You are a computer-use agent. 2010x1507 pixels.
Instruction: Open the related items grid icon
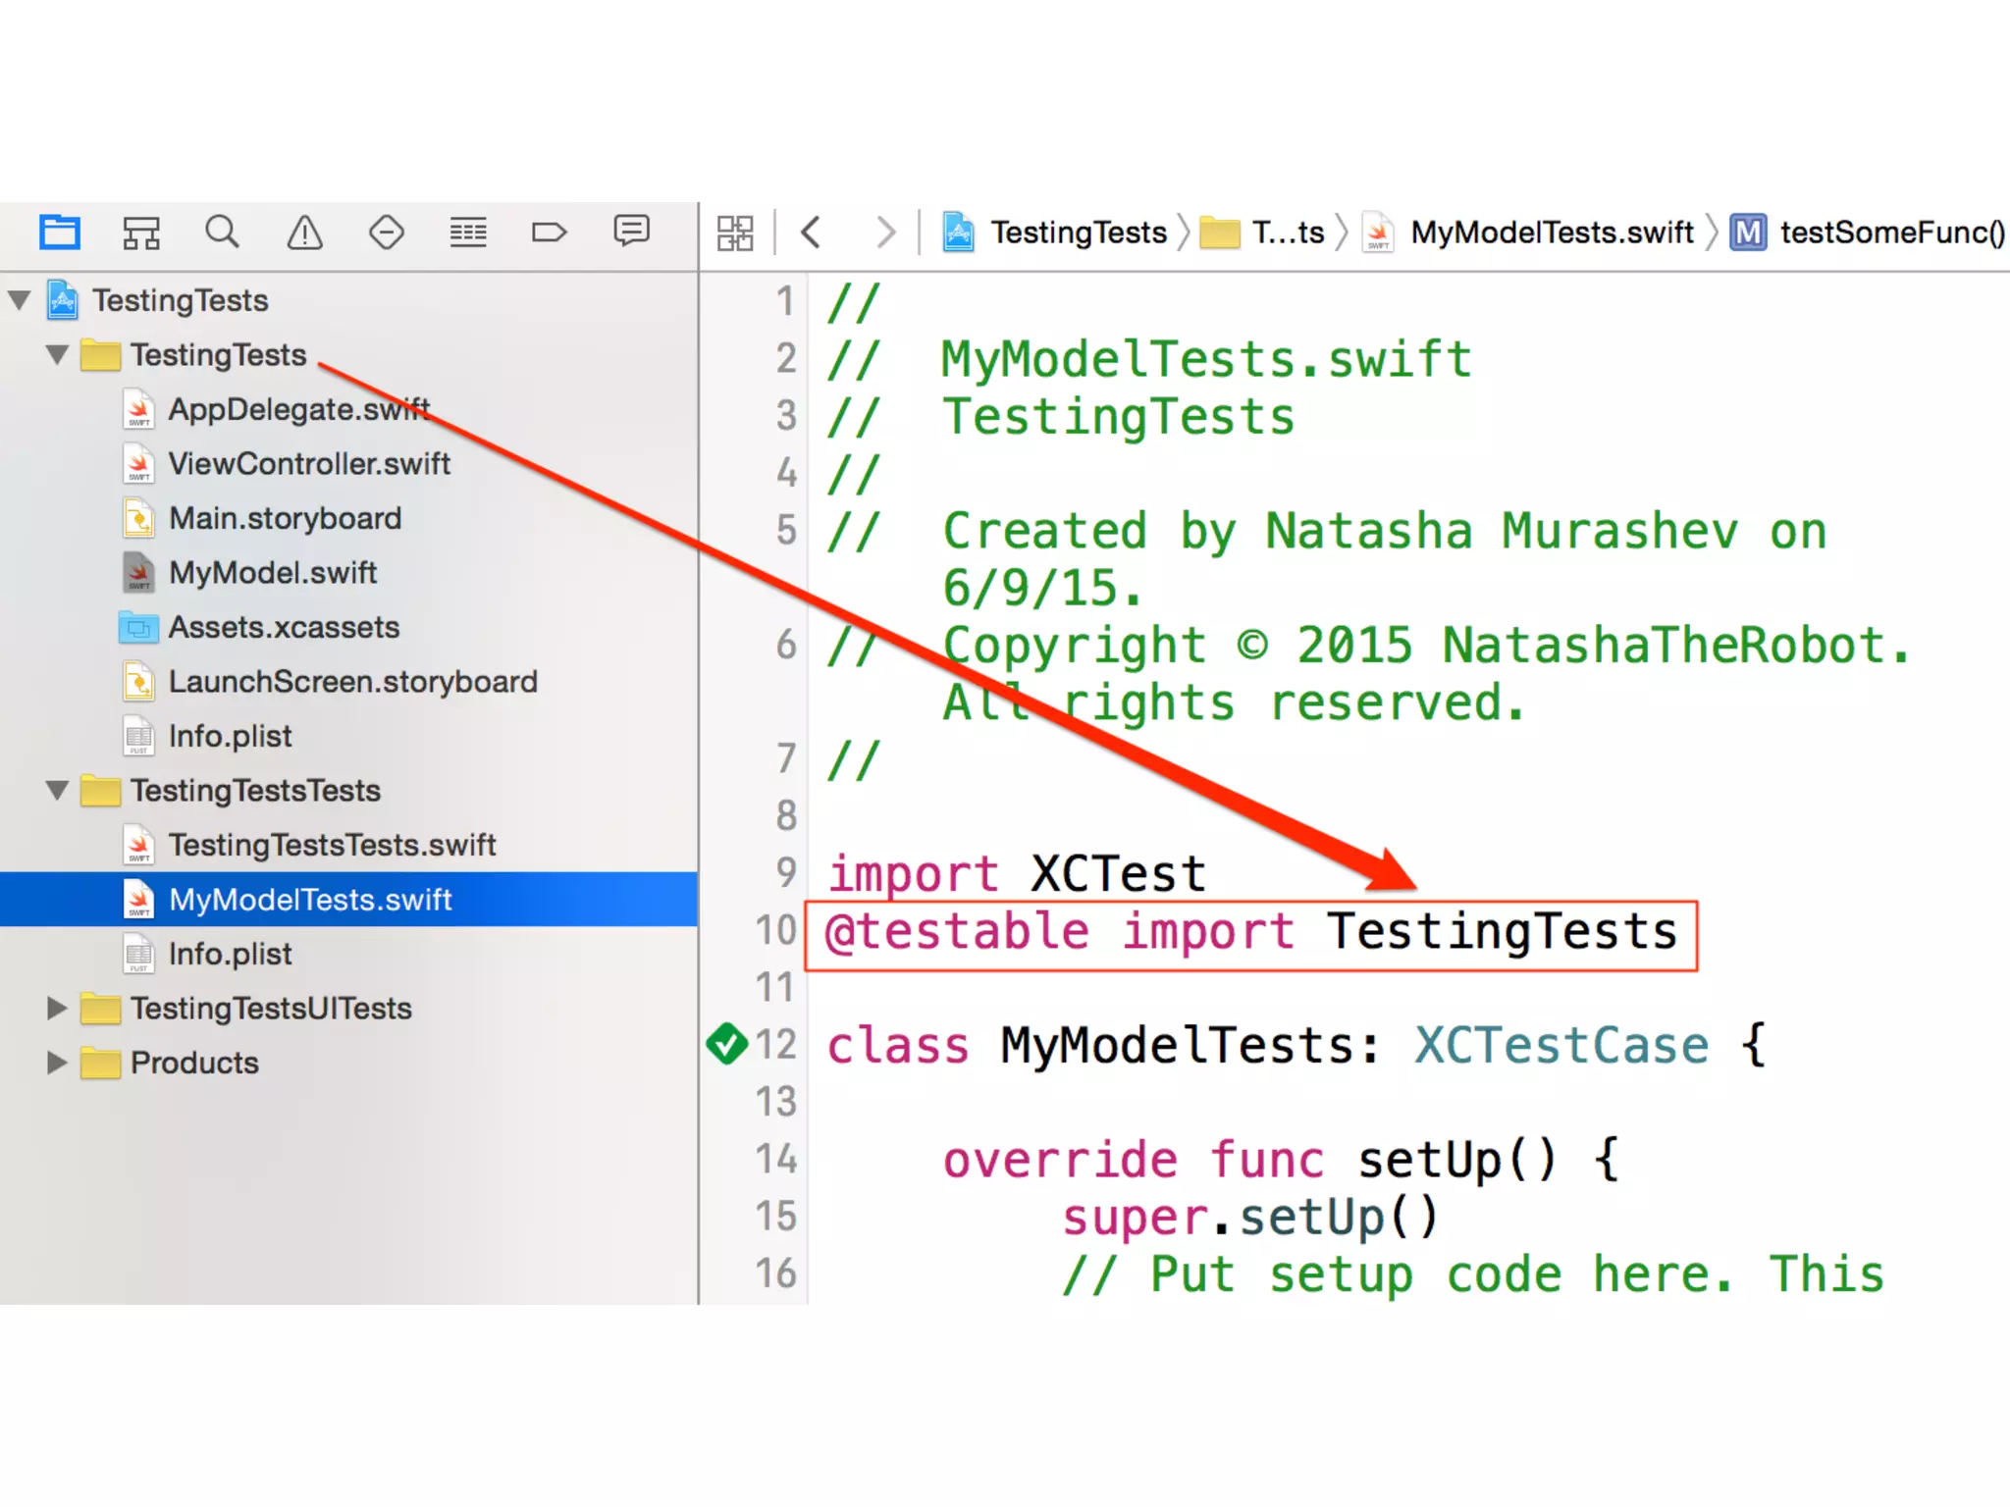(x=735, y=234)
